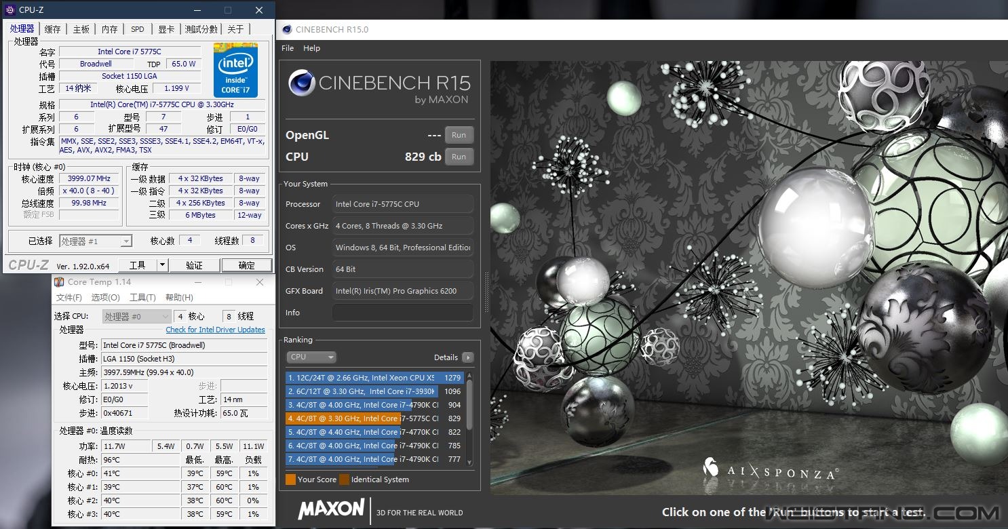
Task: Click the 工具 button in CPU-Z
Action: [138, 265]
